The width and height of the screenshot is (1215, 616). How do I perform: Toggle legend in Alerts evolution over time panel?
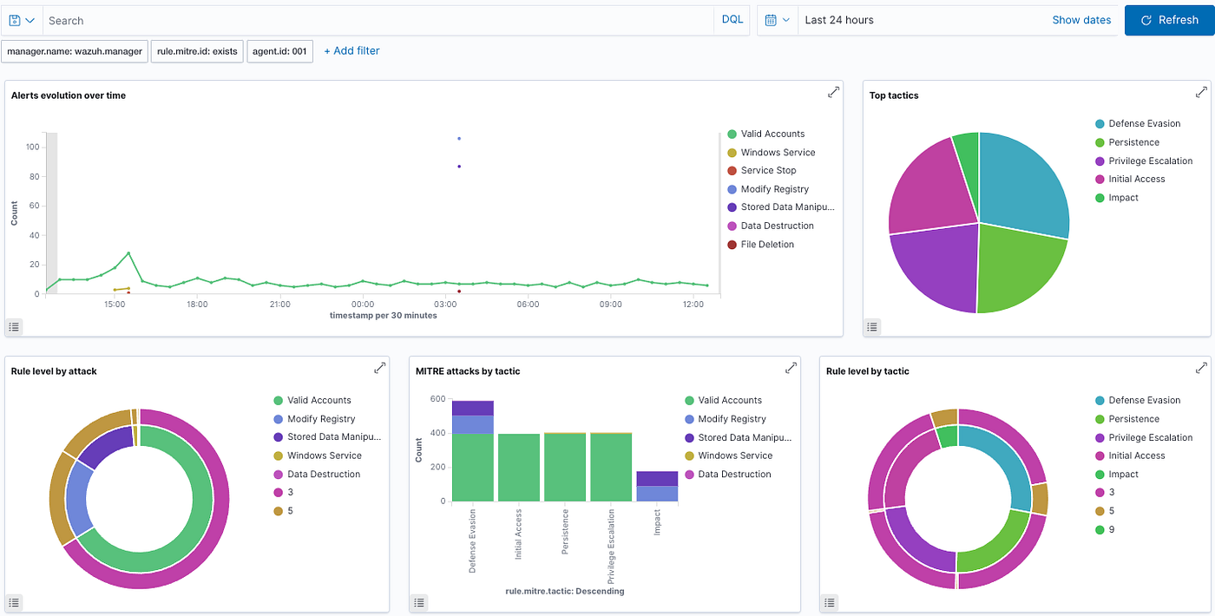(x=15, y=326)
